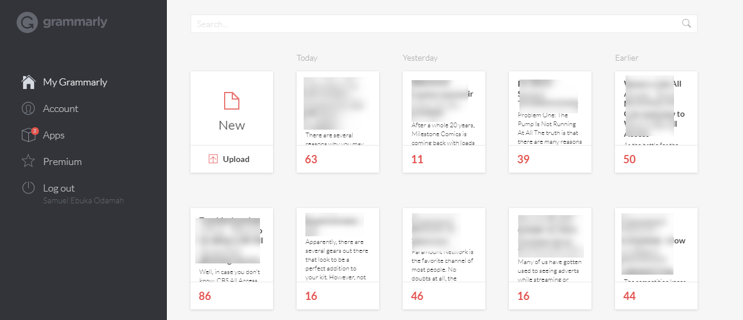Screen dimensions: 743x320
Task: Click the Apps box icon with badge
Action: tap(28, 135)
